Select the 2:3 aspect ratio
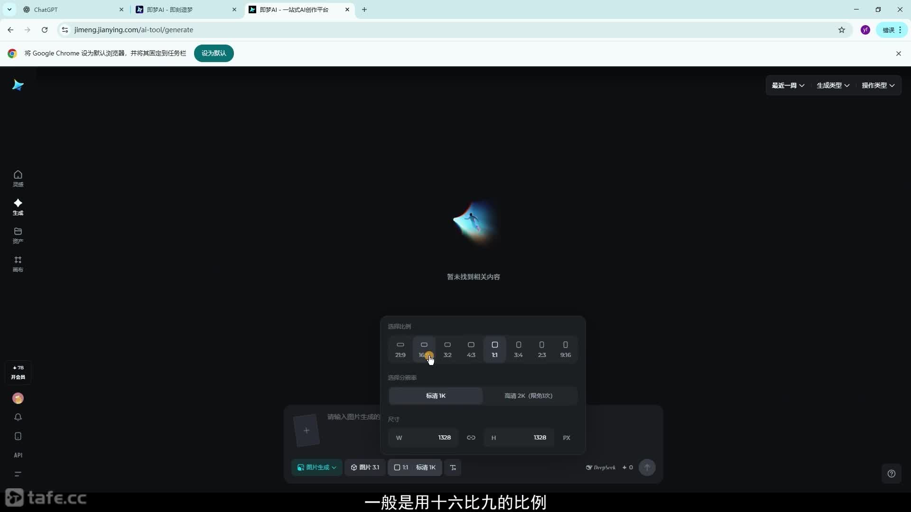Image resolution: width=911 pixels, height=512 pixels. tap(542, 349)
